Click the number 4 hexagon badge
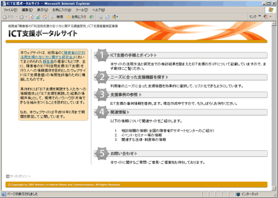This screenshot has width=278, height=198. (x=102, y=112)
